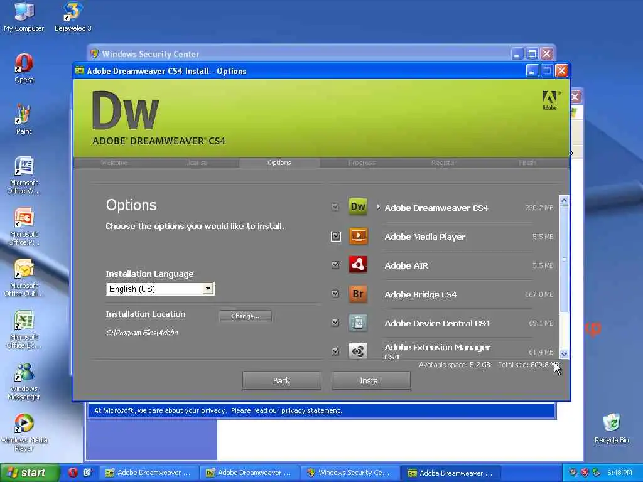Screen dimensions: 643x482
Task: Open the privacy statement link
Action: pos(310,410)
